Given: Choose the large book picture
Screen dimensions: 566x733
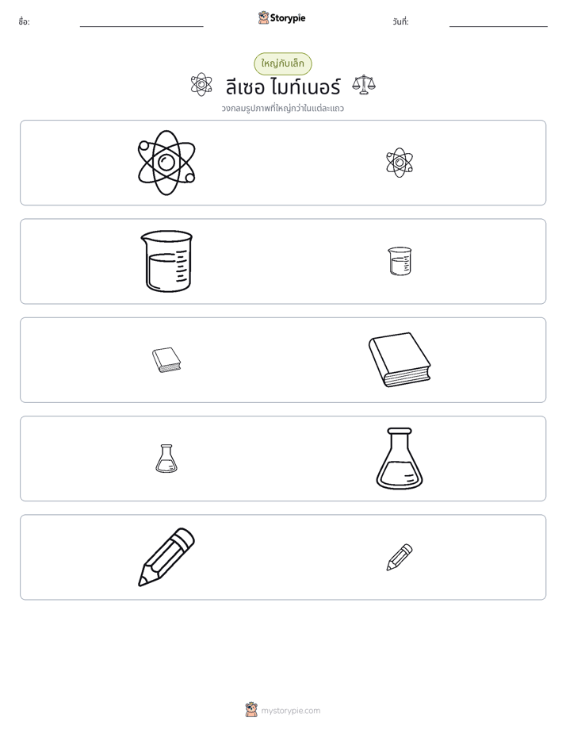Looking at the screenshot, I should pyautogui.click(x=400, y=359).
